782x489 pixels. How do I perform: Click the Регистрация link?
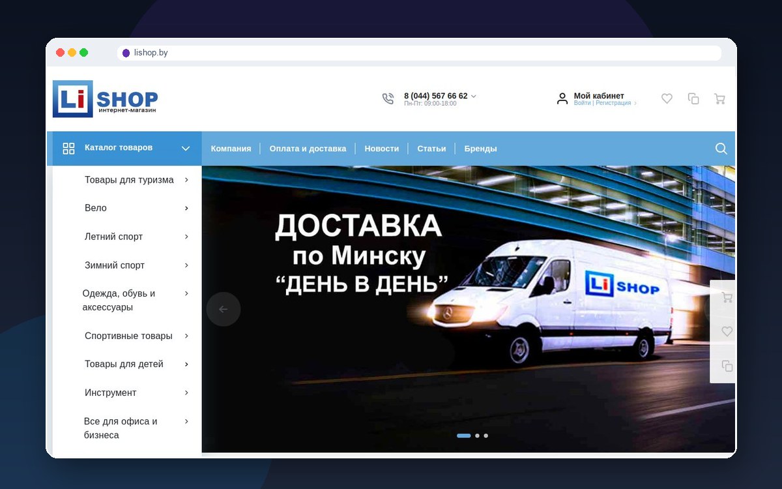pyautogui.click(x=613, y=103)
